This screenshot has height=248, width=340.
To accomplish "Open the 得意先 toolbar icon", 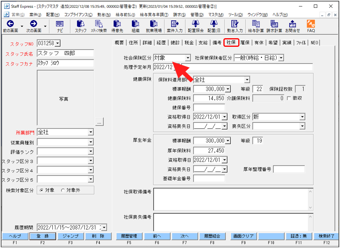I will pyautogui.click(x=117, y=26).
